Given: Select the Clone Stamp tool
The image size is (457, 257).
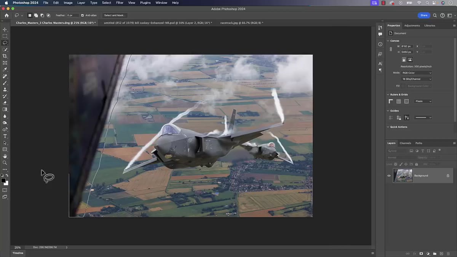Looking at the screenshot, I should tap(5, 89).
